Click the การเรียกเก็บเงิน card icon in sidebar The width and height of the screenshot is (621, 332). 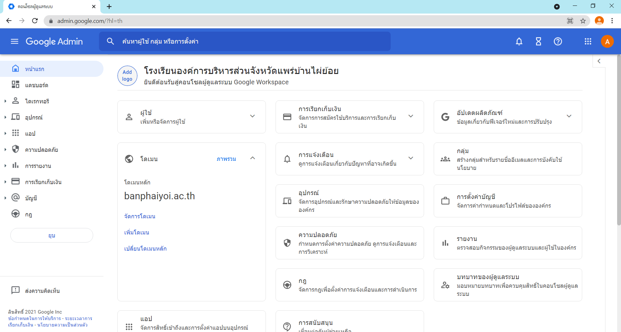pyautogui.click(x=16, y=182)
